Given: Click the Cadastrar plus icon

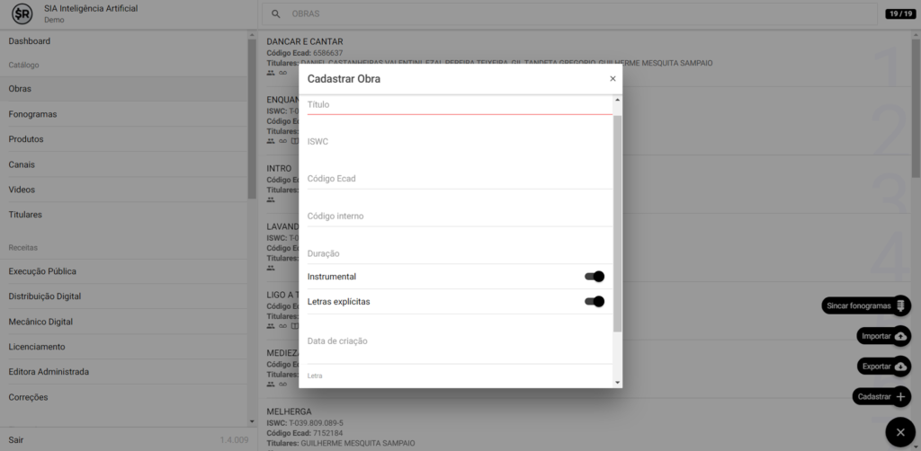Looking at the screenshot, I should pos(900,396).
